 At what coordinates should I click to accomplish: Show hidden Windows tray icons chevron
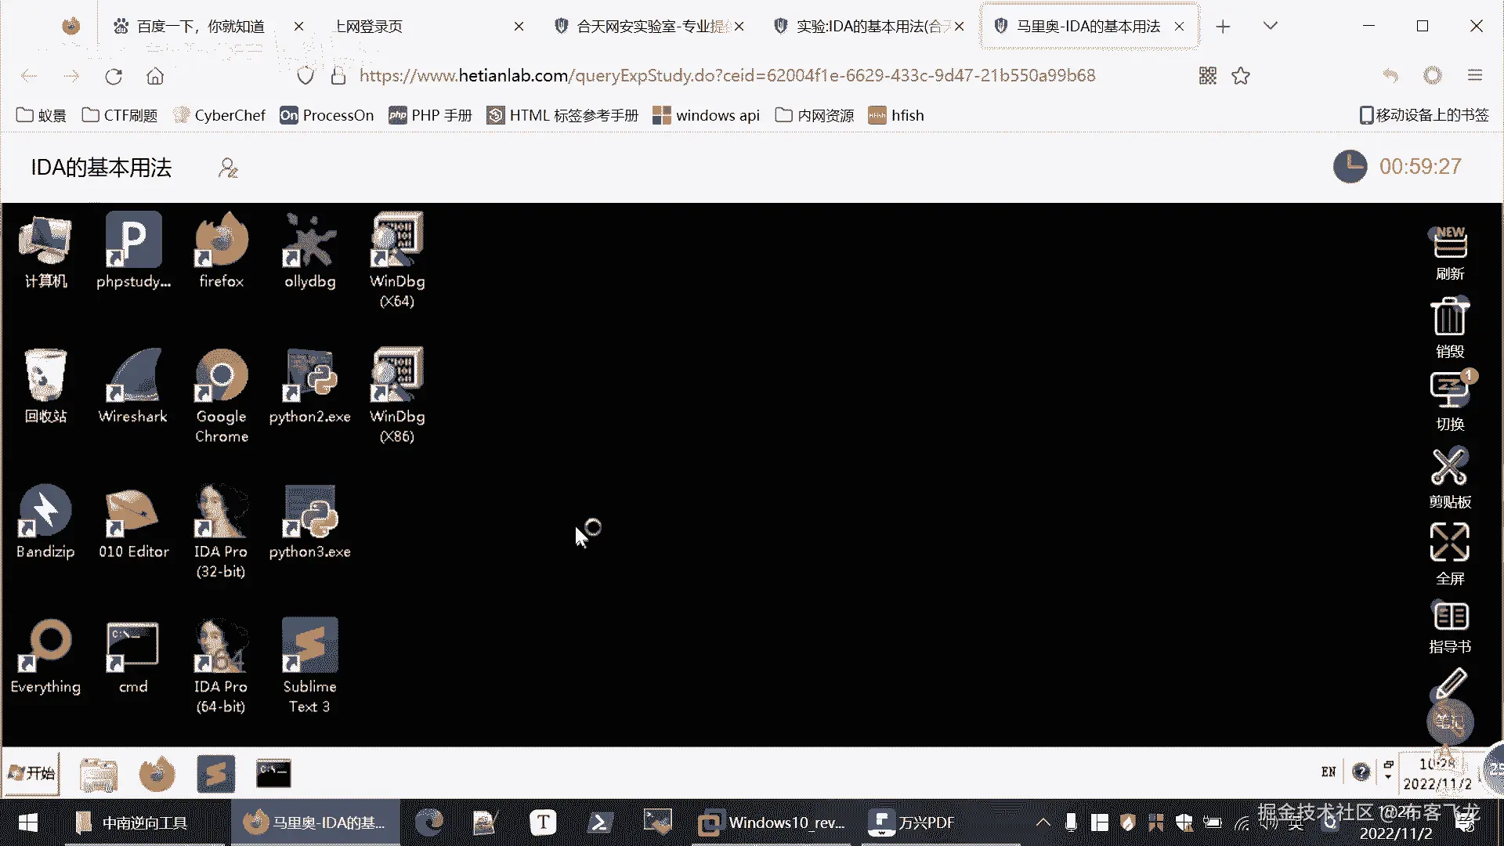[x=1043, y=822]
